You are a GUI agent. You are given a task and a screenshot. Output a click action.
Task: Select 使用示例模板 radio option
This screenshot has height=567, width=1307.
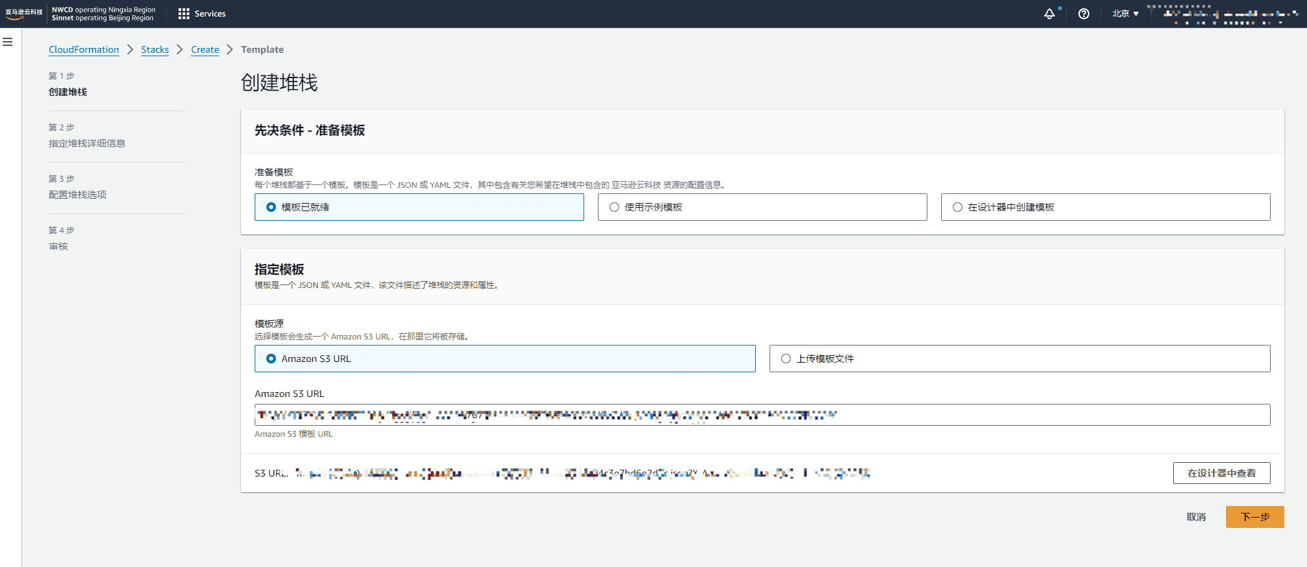click(763, 207)
